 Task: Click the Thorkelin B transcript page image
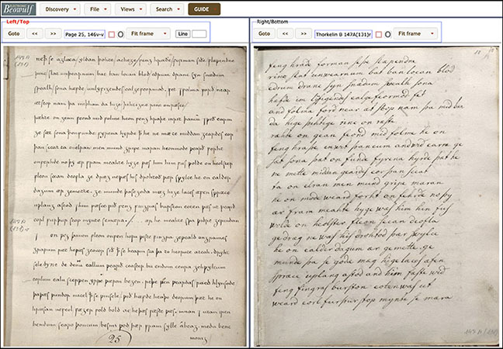[x=376, y=196]
